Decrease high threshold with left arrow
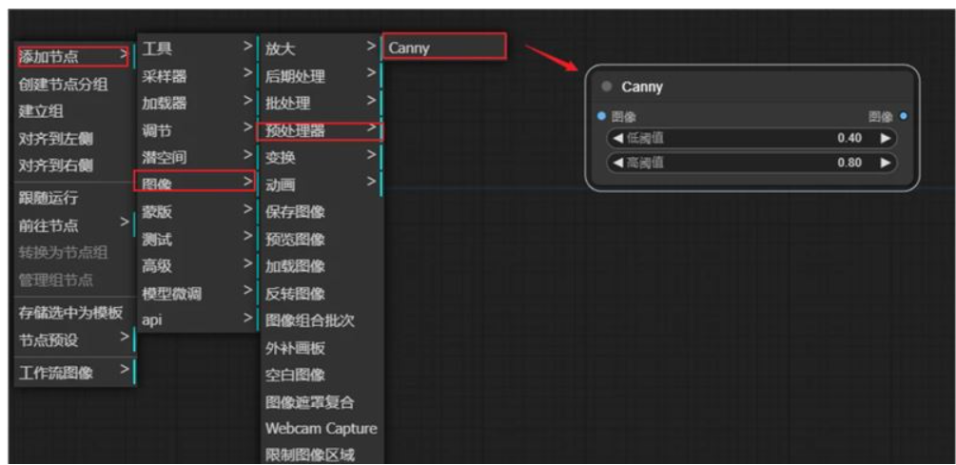Image resolution: width=956 pixels, height=465 pixels. (617, 163)
